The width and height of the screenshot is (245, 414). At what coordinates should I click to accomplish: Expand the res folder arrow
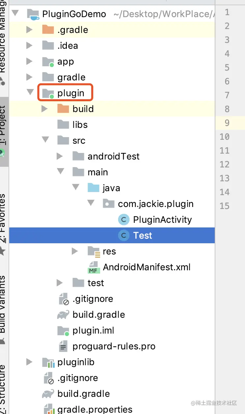[x=75, y=251]
